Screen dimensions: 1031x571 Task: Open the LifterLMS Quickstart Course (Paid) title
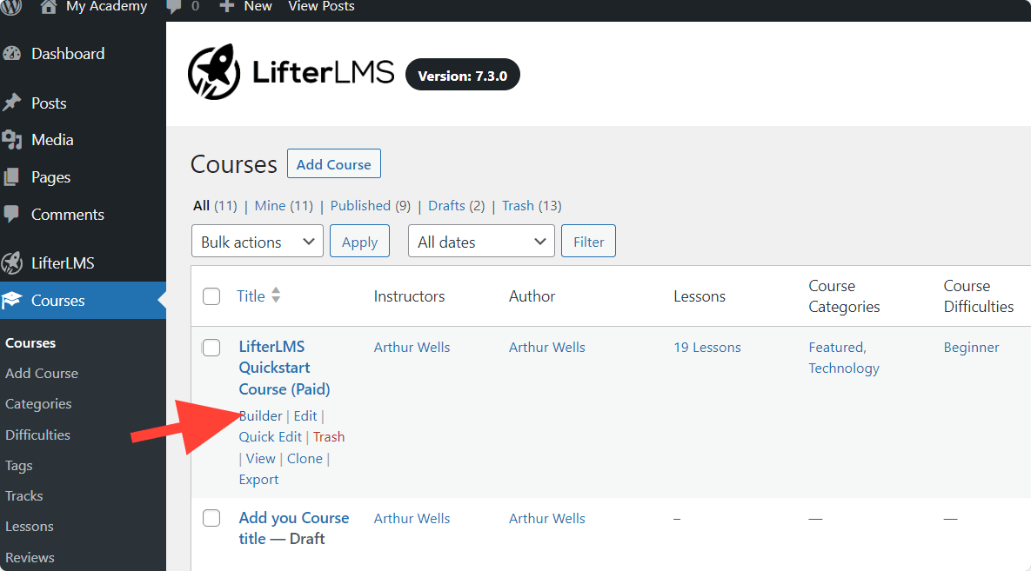284,368
